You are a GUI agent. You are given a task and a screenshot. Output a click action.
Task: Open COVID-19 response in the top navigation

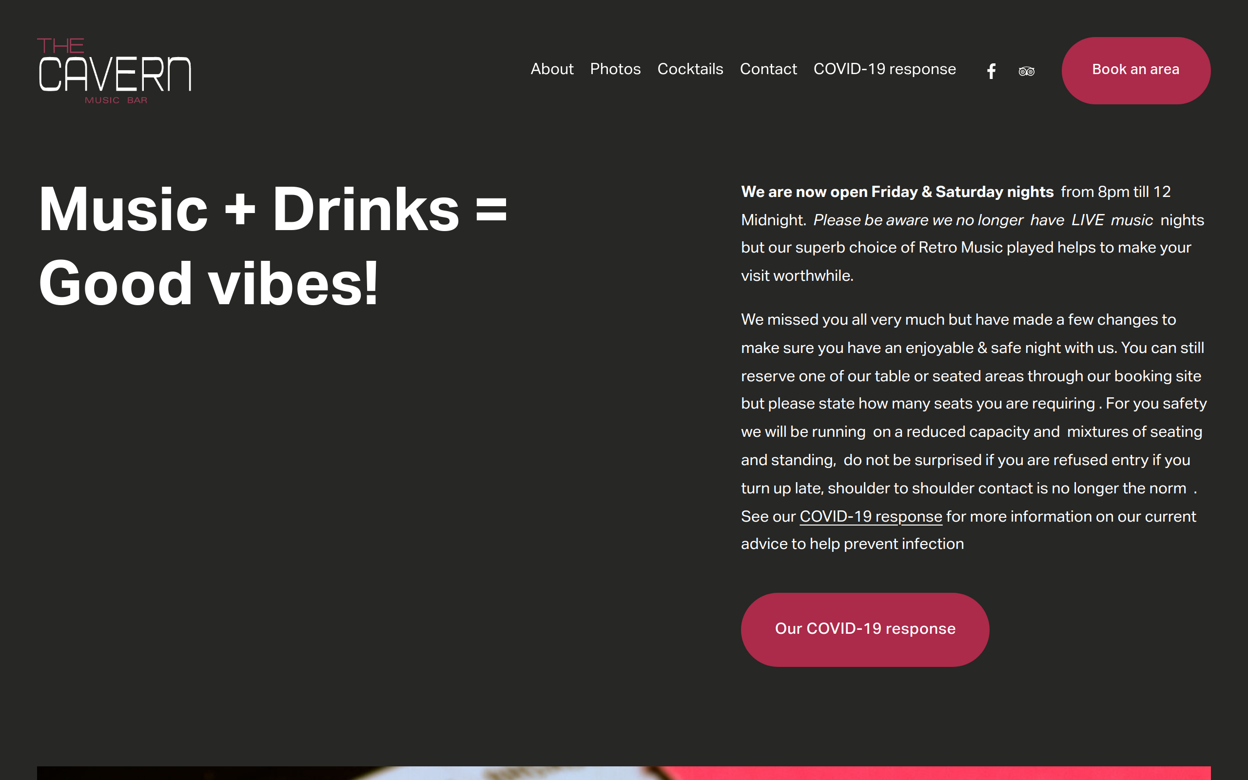884,69
